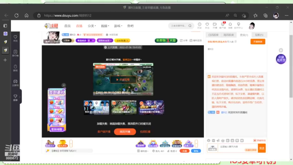293x165 pixels.
Task: Open the 鱼丸预言 trophy icon
Action: click(62, 144)
